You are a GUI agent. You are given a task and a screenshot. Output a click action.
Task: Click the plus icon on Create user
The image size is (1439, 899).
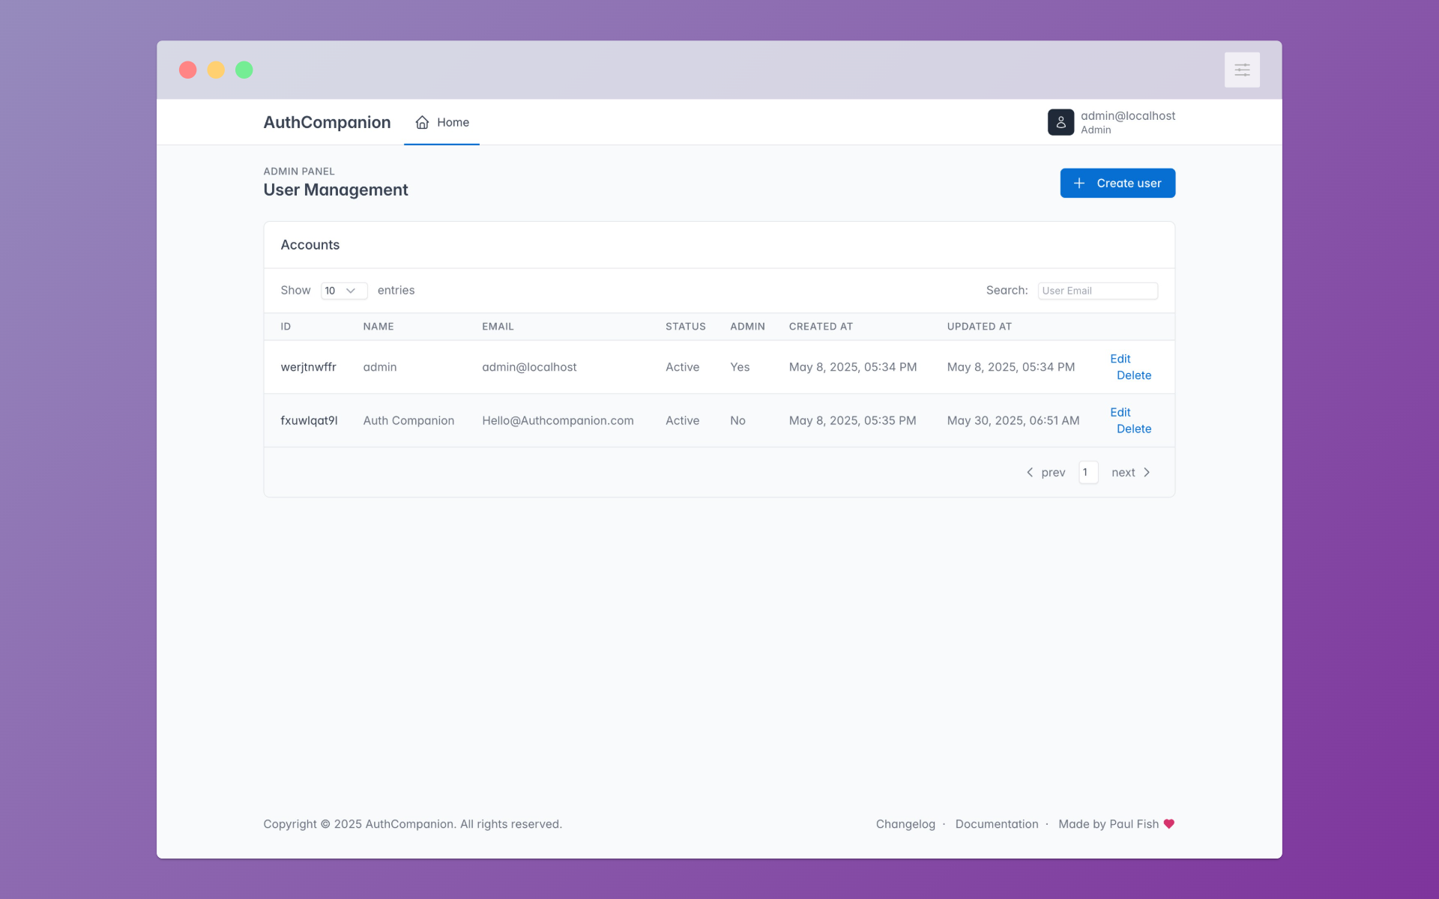(x=1079, y=184)
